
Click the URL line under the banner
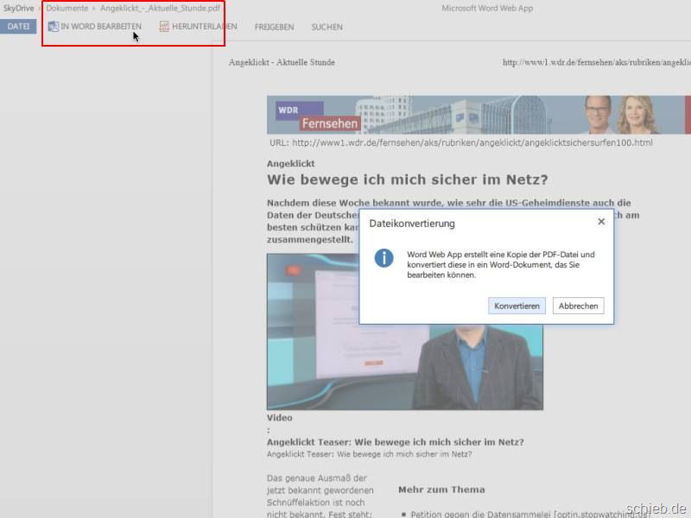[x=461, y=142]
